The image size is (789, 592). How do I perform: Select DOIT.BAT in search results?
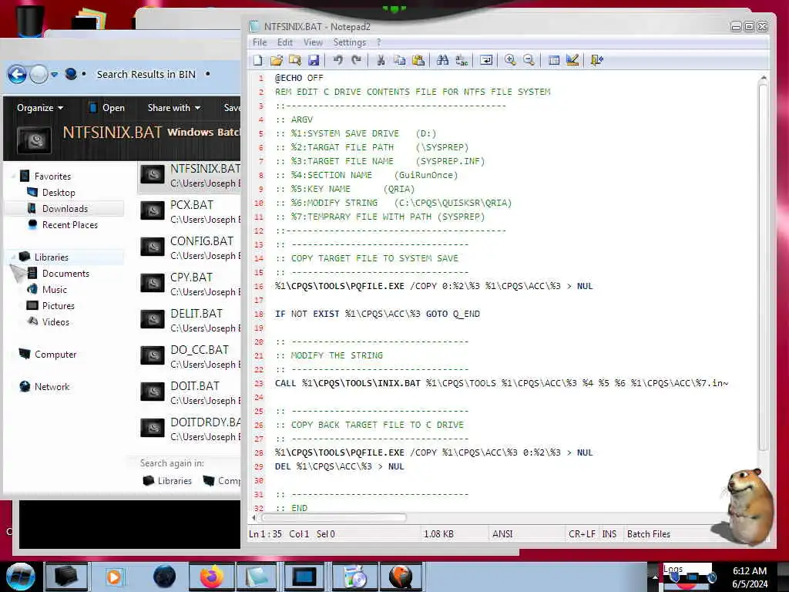coord(190,392)
